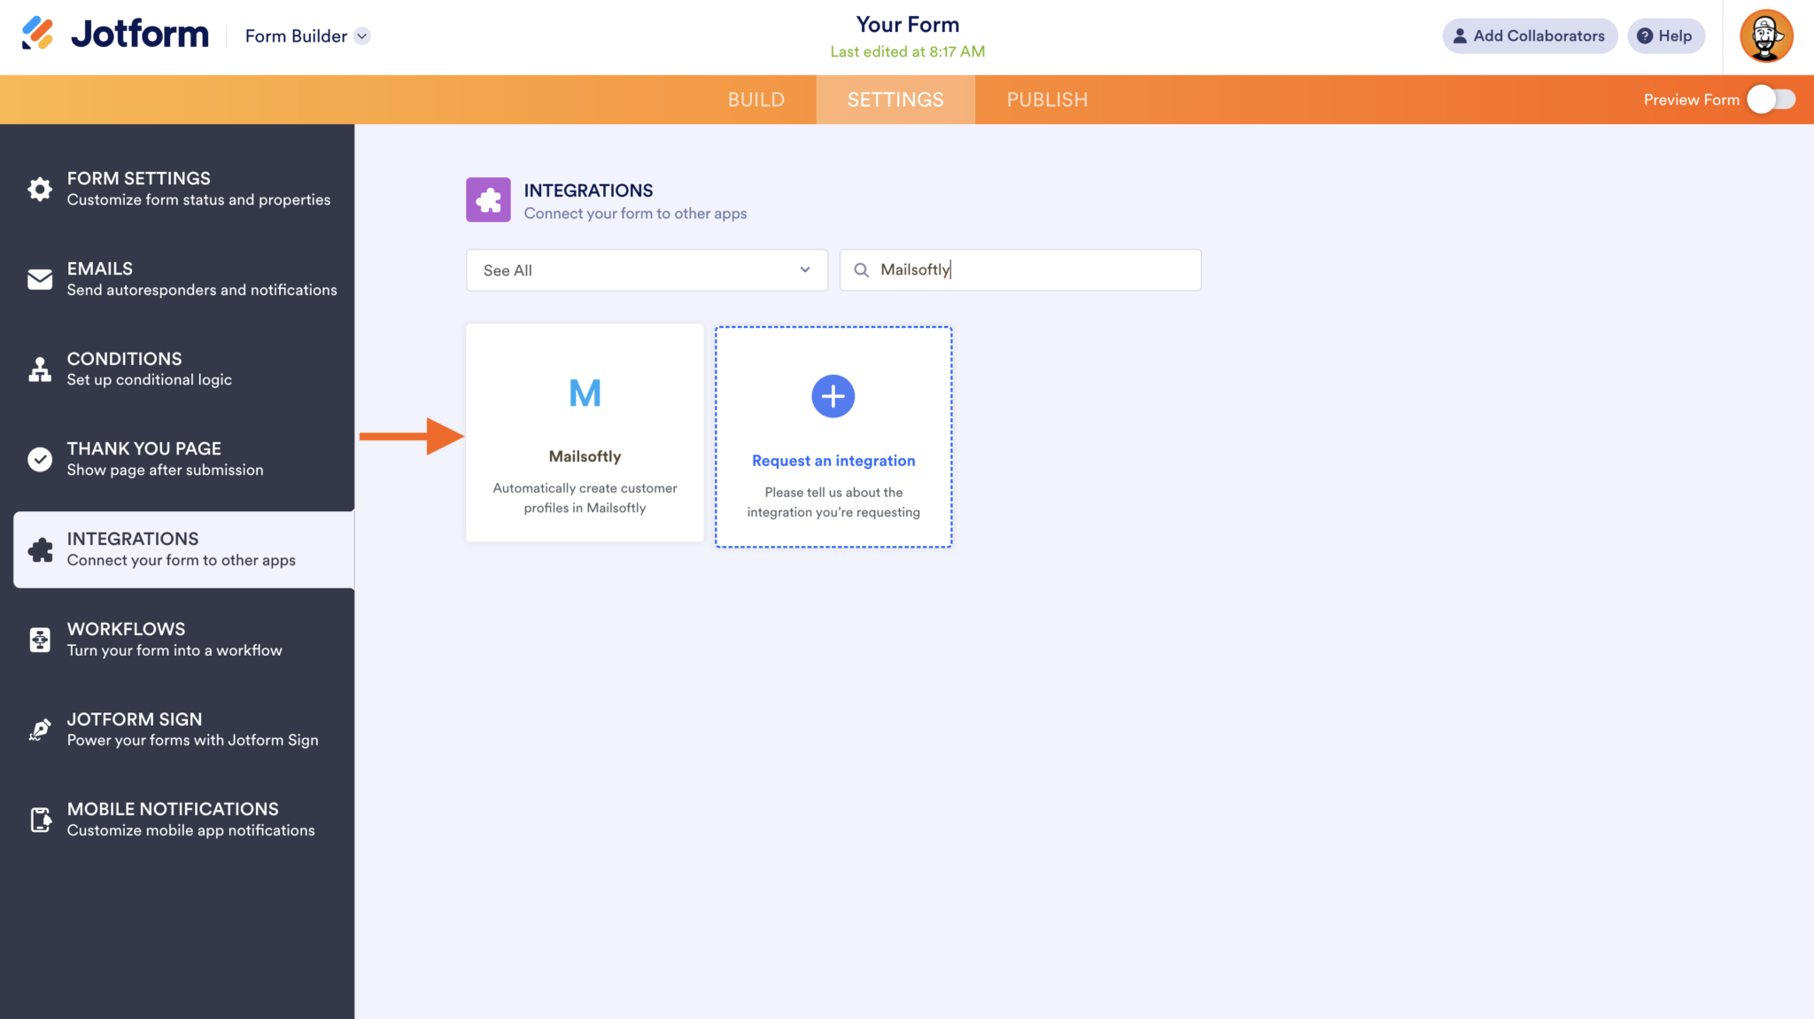Select the Conditions logic icon
The image size is (1814, 1019).
[40, 369]
